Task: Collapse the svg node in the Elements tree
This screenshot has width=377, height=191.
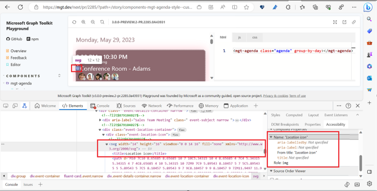Action: pos(106,144)
